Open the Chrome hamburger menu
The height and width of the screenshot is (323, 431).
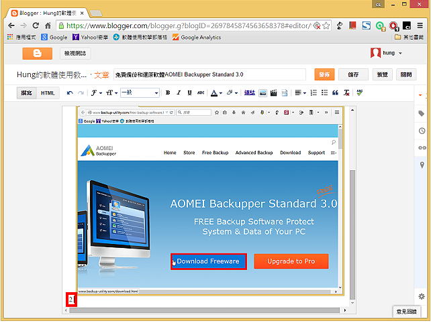[x=420, y=25]
